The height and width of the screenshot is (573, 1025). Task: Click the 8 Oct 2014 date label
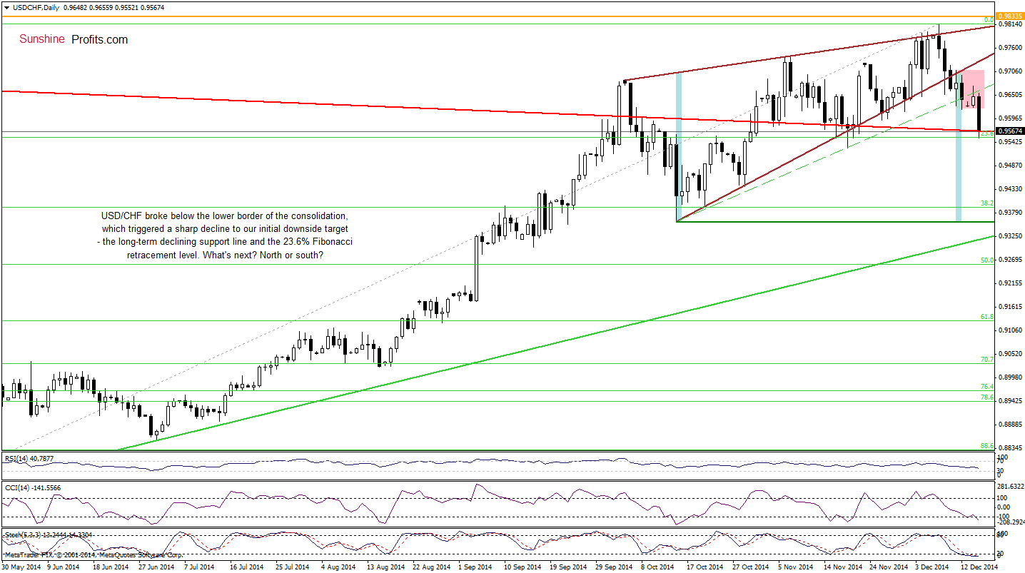click(x=657, y=567)
